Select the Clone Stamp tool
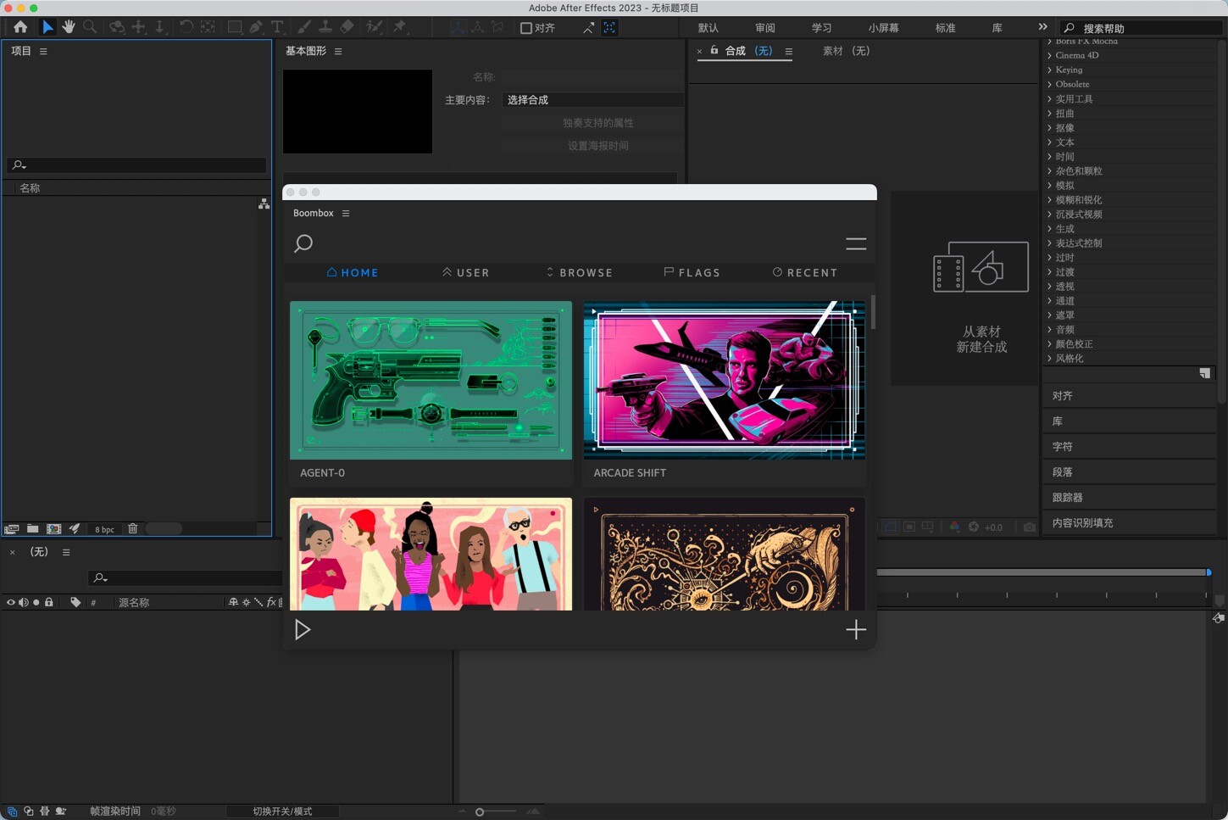The image size is (1228, 820). [325, 27]
